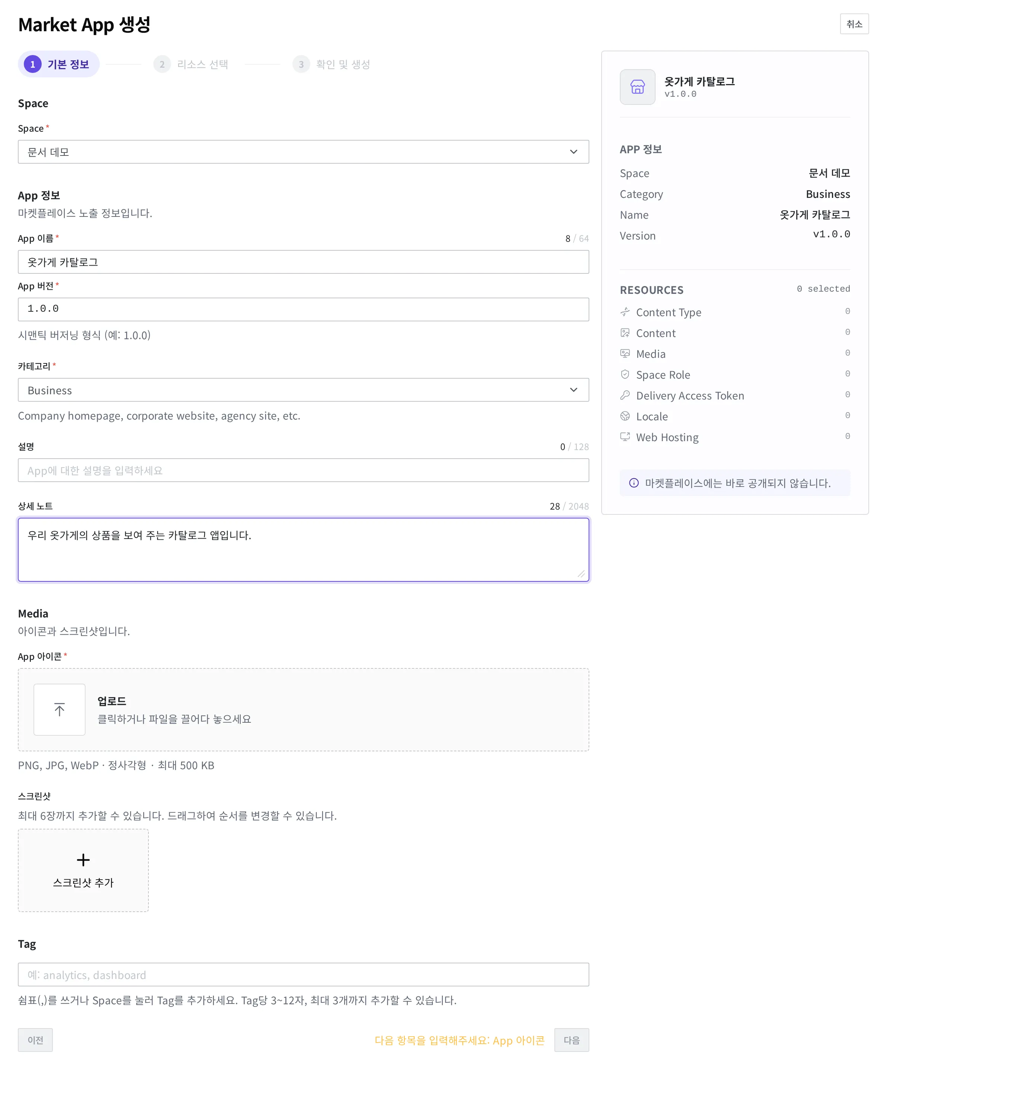Click the info icon in the marketplace notice
This screenshot has width=1012, height=1101.
[x=634, y=483]
